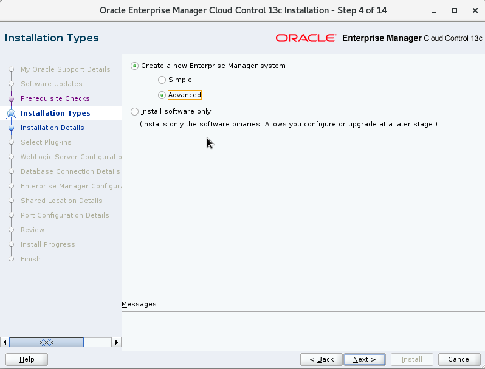Viewport: 485px width, 369px height.
Task: Click the Select Plug-ins step
Action: pyautogui.click(x=46, y=142)
